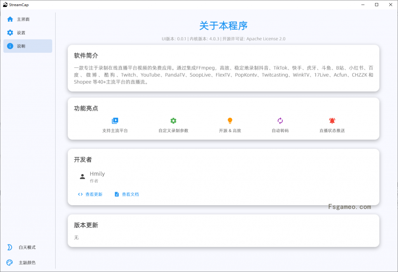This screenshot has width=398, height=272.
Task: Click the 支持主流平台 video library icon
Action: [x=115, y=121]
